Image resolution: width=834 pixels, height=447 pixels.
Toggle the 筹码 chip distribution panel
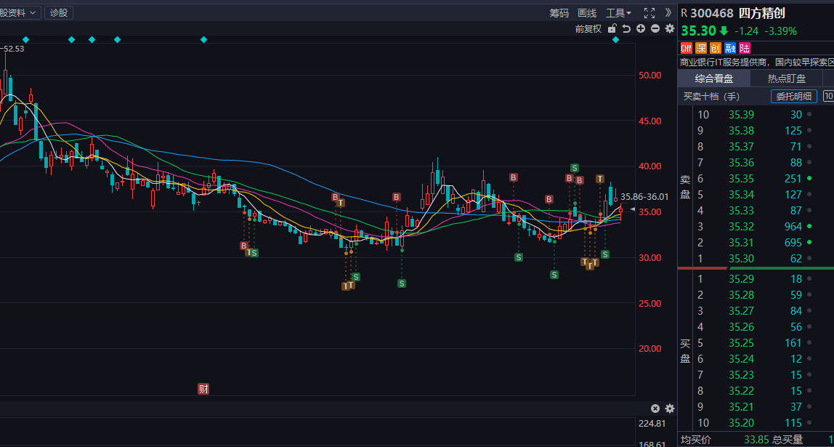559,13
